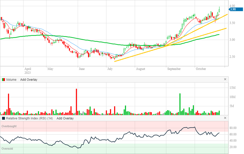Select the Relative Strength Index (RSI) (14) label

tap(29, 118)
